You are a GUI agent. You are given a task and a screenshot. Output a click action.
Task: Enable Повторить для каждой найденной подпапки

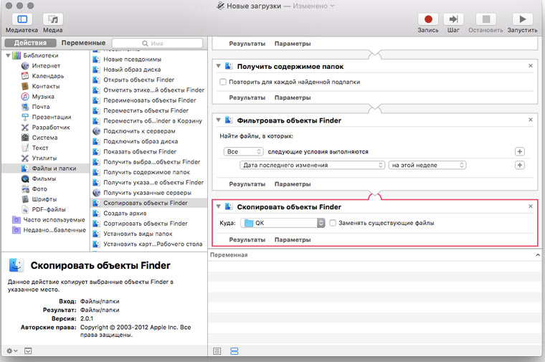tap(223, 82)
